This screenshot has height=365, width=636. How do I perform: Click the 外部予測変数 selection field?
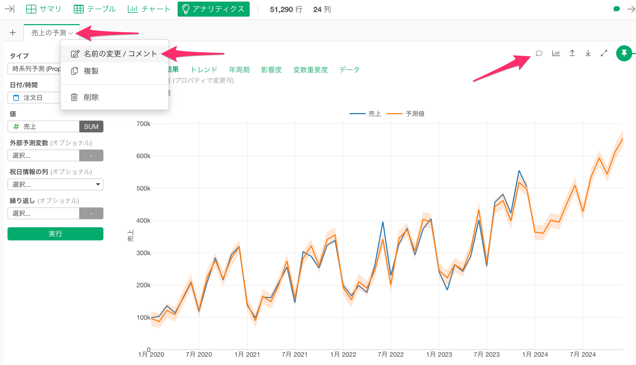tap(44, 155)
